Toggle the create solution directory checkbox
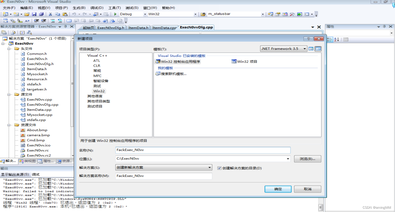Image resolution: width=395 pixels, height=212 pixels. [220, 168]
